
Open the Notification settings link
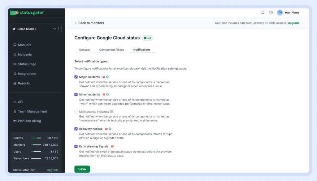coord(165,69)
